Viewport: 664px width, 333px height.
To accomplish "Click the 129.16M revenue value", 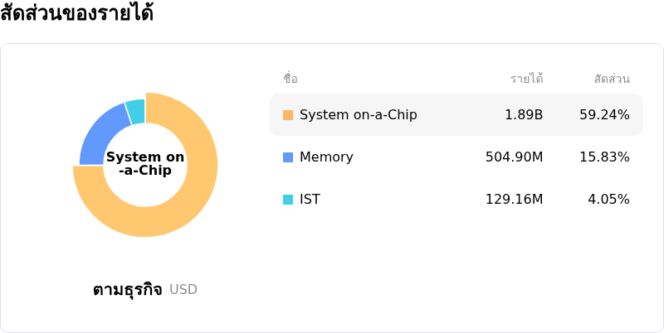I will coord(514,200).
